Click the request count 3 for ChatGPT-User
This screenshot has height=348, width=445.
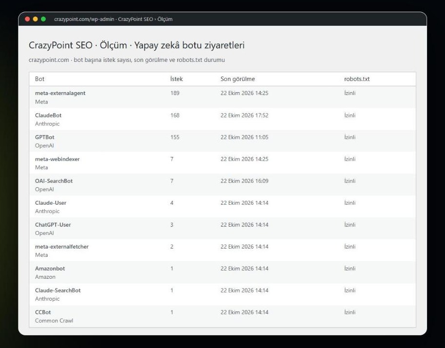click(172, 224)
